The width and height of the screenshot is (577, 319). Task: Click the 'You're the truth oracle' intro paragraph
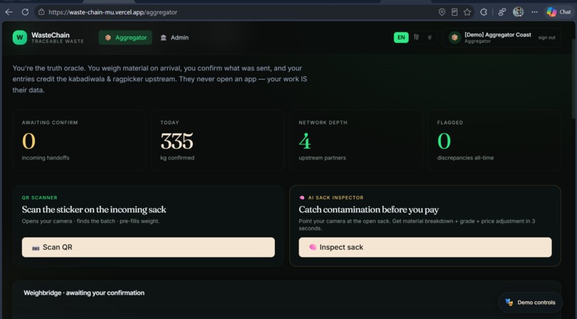click(160, 79)
